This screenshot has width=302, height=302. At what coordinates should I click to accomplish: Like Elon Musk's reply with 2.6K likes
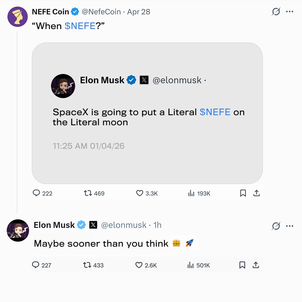[x=139, y=265]
